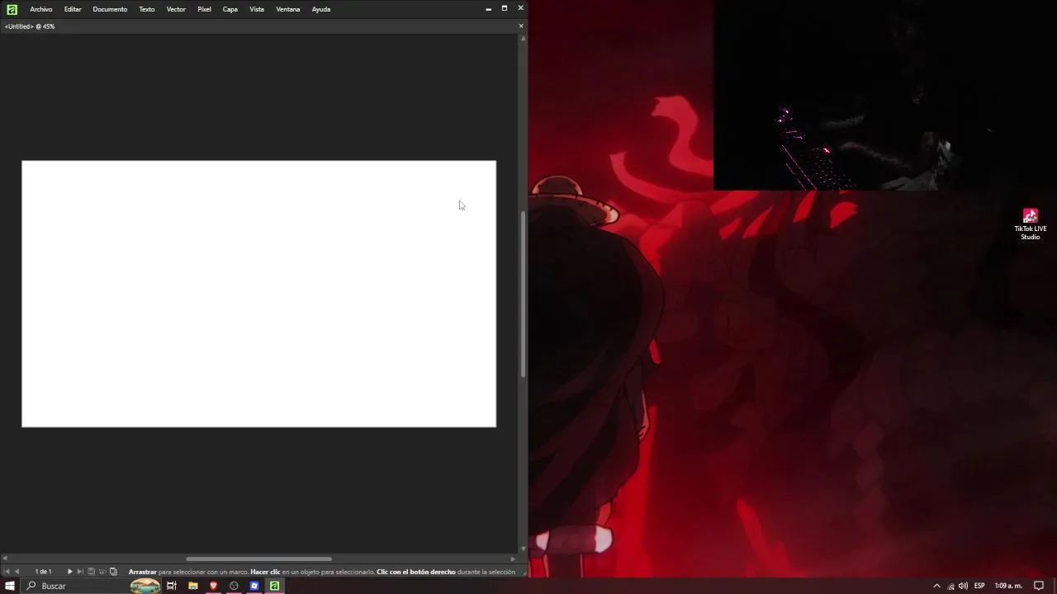
Task: Open TikTok LIVE Studio desktop shortcut
Action: [x=1030, y=224]
